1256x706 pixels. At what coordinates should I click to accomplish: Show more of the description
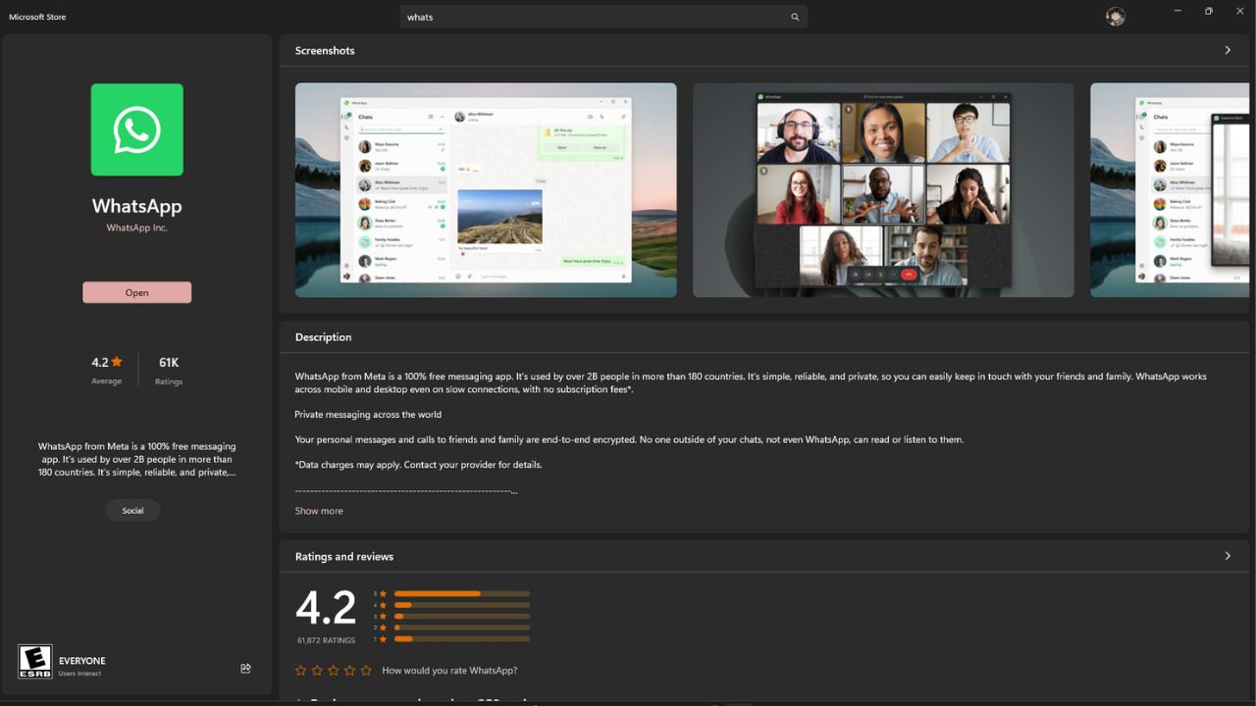click(319, 511)
